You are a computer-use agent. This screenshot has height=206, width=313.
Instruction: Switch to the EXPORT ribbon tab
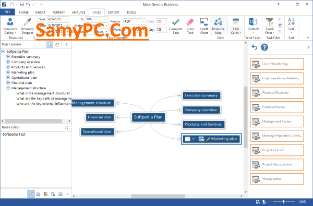[114, 13]
